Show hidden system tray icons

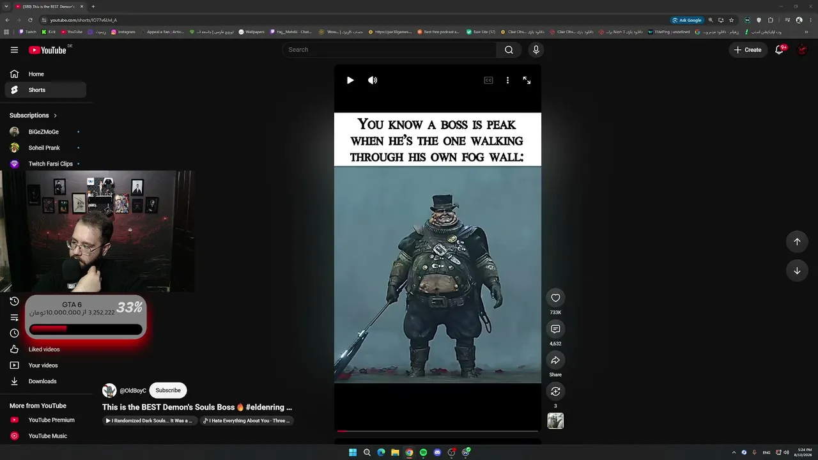click(734, 452)
